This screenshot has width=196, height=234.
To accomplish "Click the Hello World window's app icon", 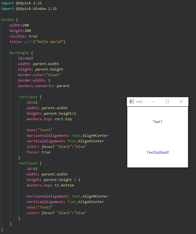I will pyautogui.click(x=132, y=102).
